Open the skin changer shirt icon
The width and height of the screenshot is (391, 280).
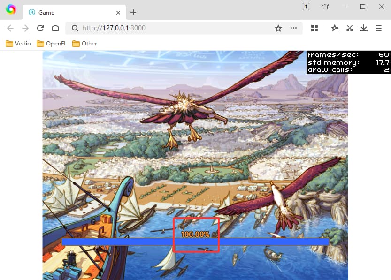pyautogui.click(x=325, y=7)
